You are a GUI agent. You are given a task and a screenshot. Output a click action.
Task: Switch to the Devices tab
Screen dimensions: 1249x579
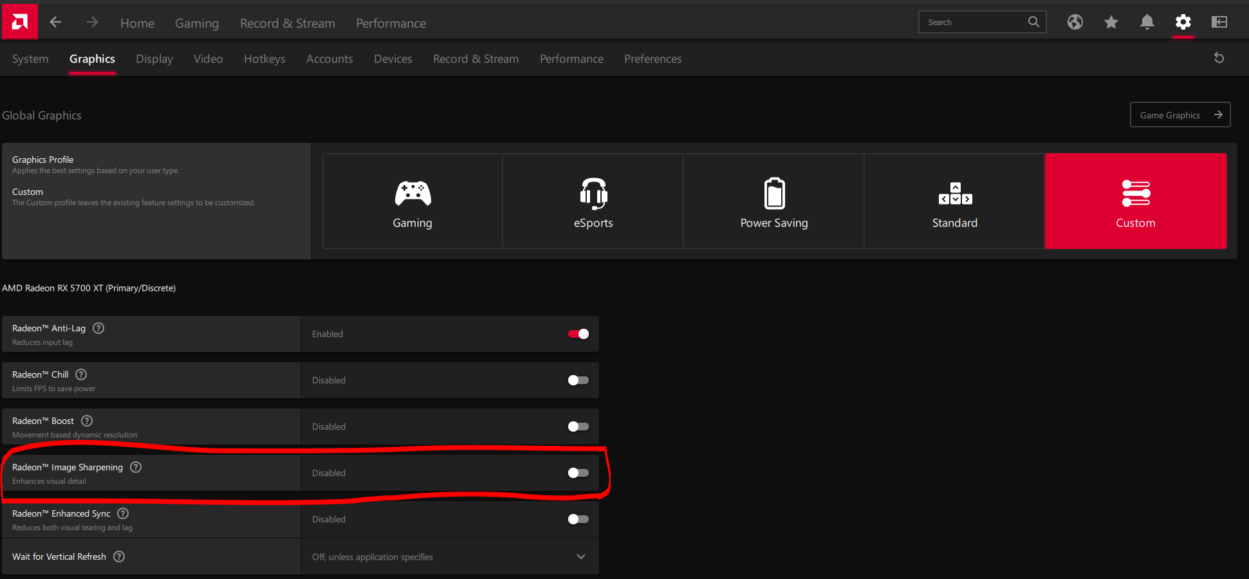pyautogui.click(x=393, y=59)
